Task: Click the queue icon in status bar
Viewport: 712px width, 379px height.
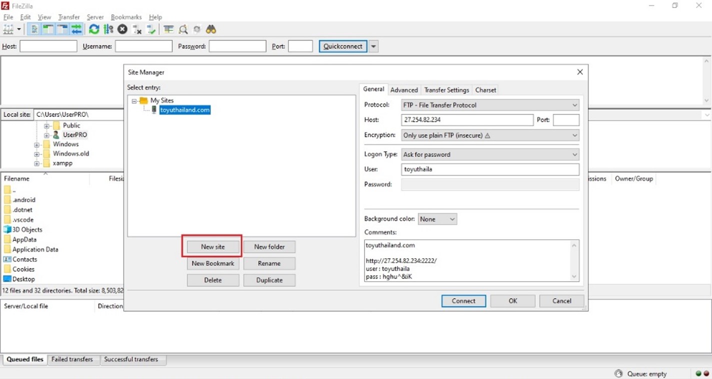Action: (x=618, y=374)
